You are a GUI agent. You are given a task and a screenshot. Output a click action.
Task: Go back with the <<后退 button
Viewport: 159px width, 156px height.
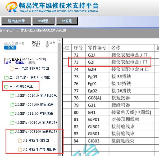43,21
